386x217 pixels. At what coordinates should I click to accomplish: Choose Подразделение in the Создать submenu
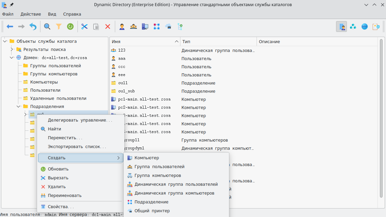[151, 202]
